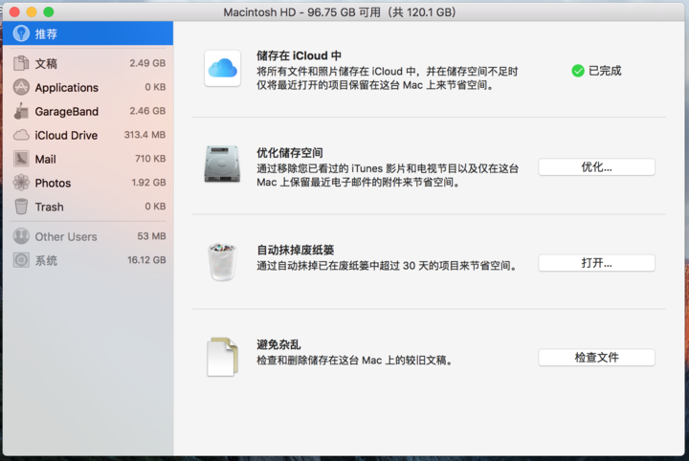Click the full trash can icon
689x461 pixels.
222,262
